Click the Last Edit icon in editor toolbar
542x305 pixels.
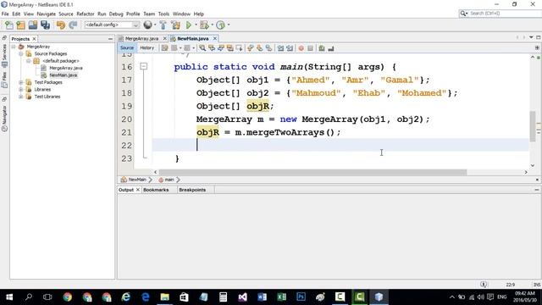pyautogui.click(x=164, y=48)
